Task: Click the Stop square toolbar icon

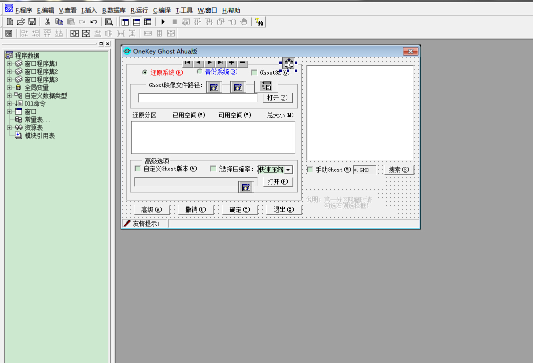Action: point(174,22)
